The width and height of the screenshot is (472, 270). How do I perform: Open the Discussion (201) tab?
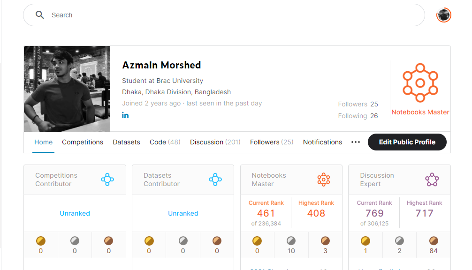215,142
